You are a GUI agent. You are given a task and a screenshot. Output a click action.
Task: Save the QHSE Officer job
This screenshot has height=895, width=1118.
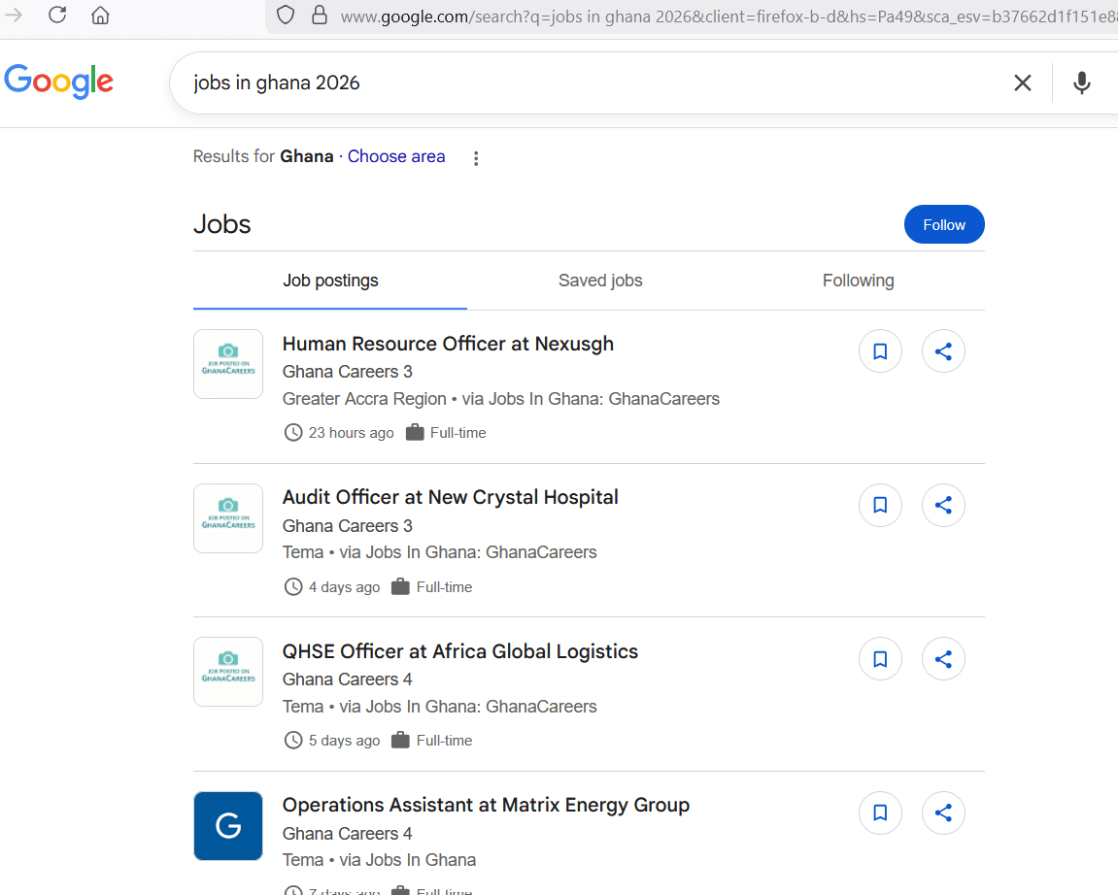880,658
